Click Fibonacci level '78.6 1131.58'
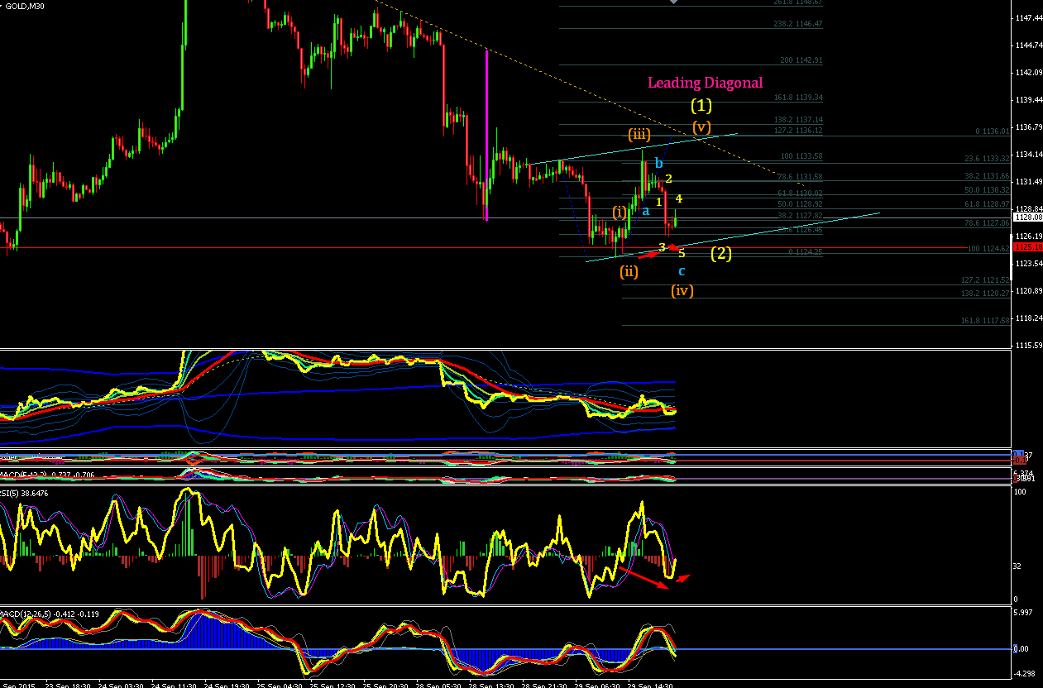This screenshot has height=688, width=1043. 800,177
